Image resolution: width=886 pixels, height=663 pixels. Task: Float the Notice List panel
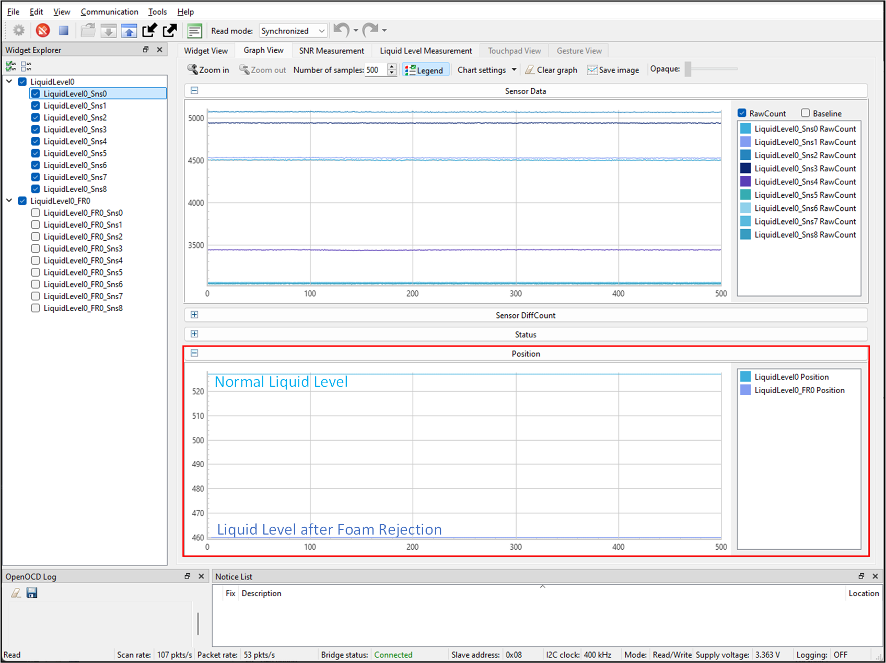click(861, 576)
